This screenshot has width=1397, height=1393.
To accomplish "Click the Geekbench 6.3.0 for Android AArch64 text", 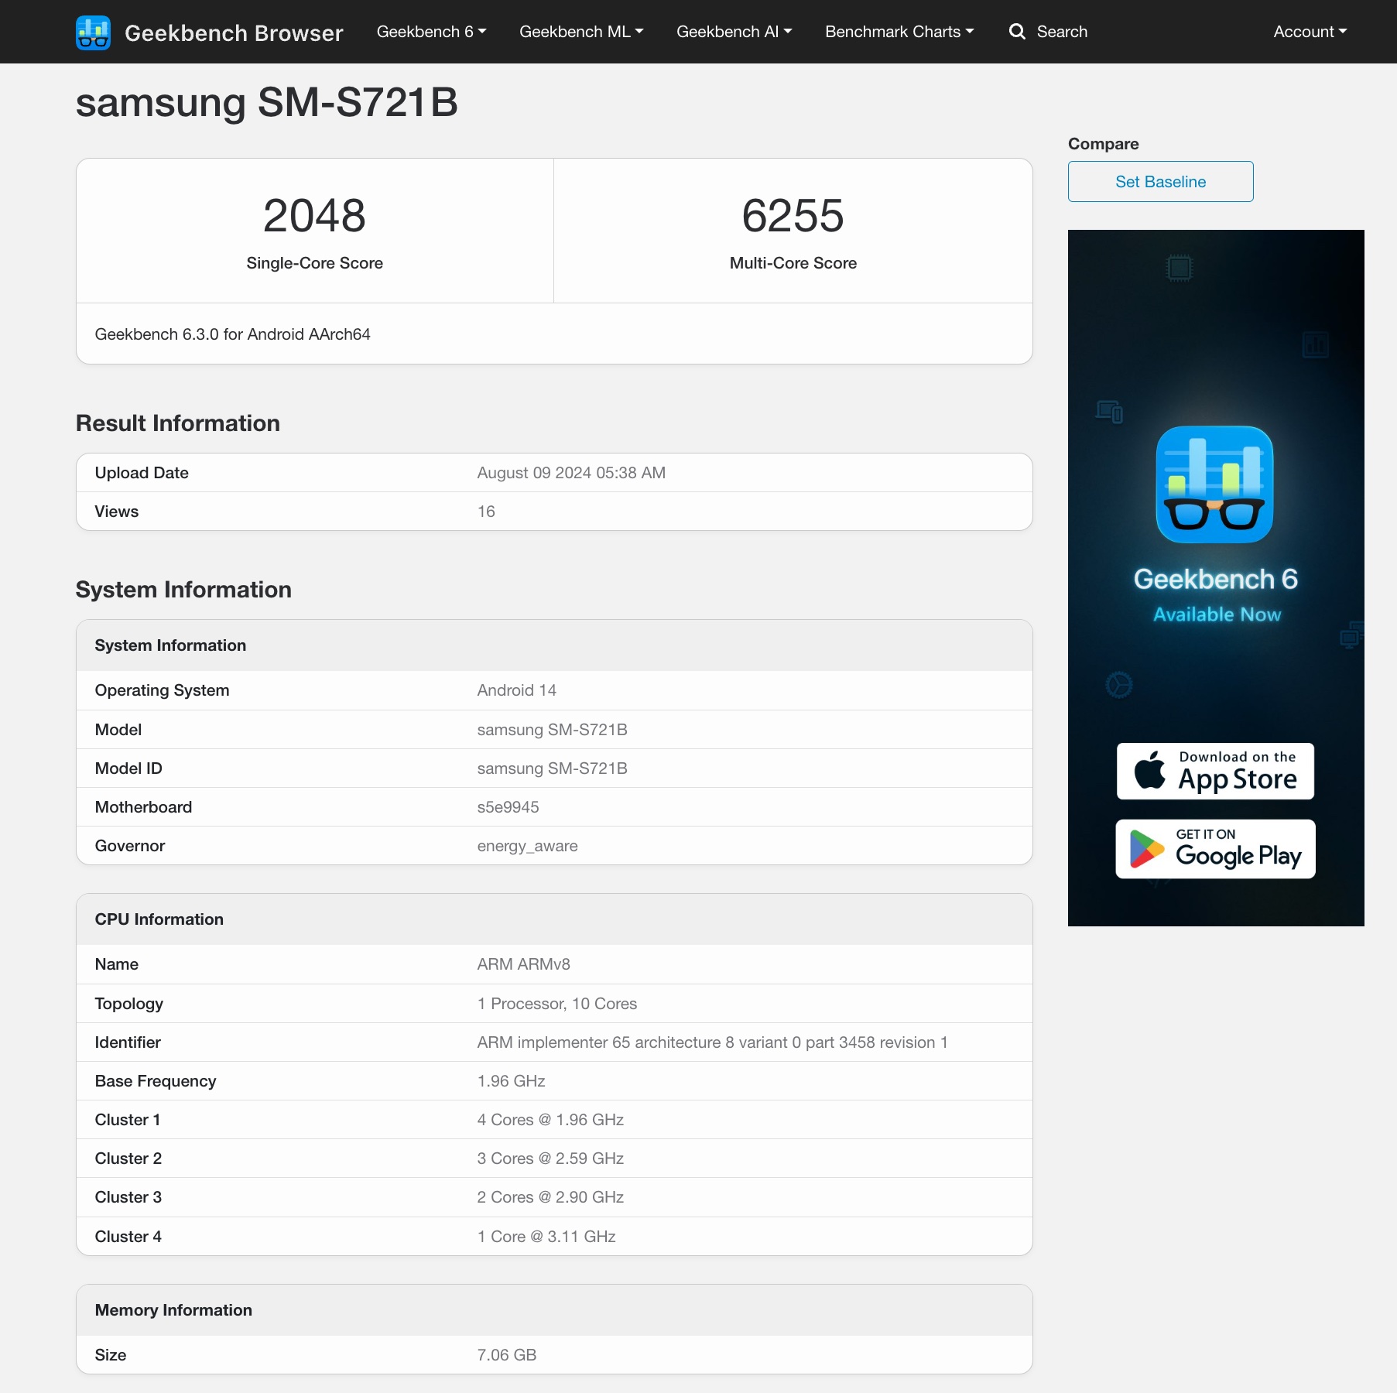I will tap(232, 334).
